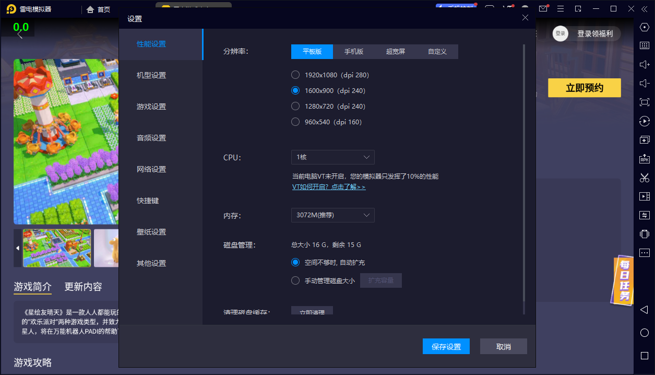The width and height of the screenshot is (655, 375).
Task: Click the more options ellipsis icon
Action: coord(644,253)
